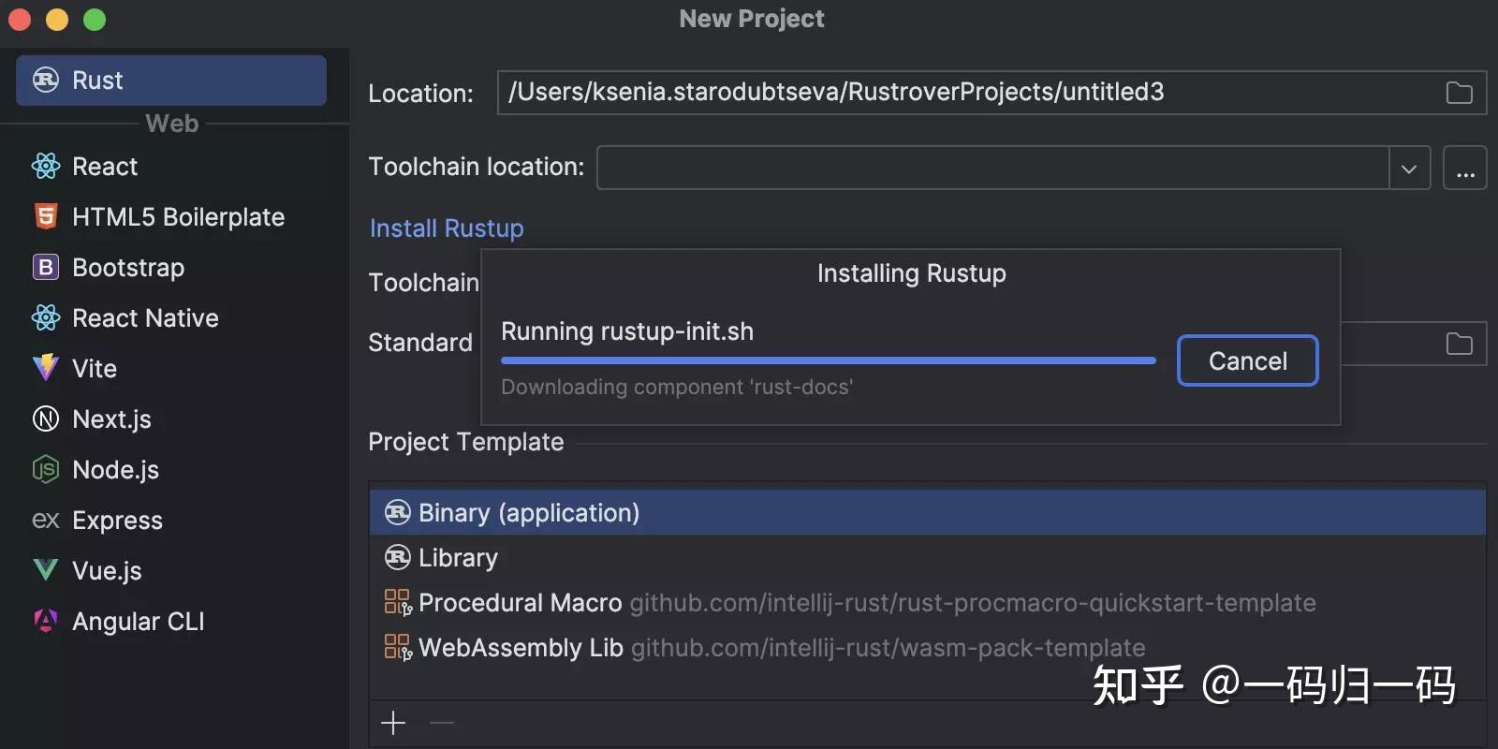Expand the Toolchain location dropdown
1498x749 pixels.
(1409, 169)
